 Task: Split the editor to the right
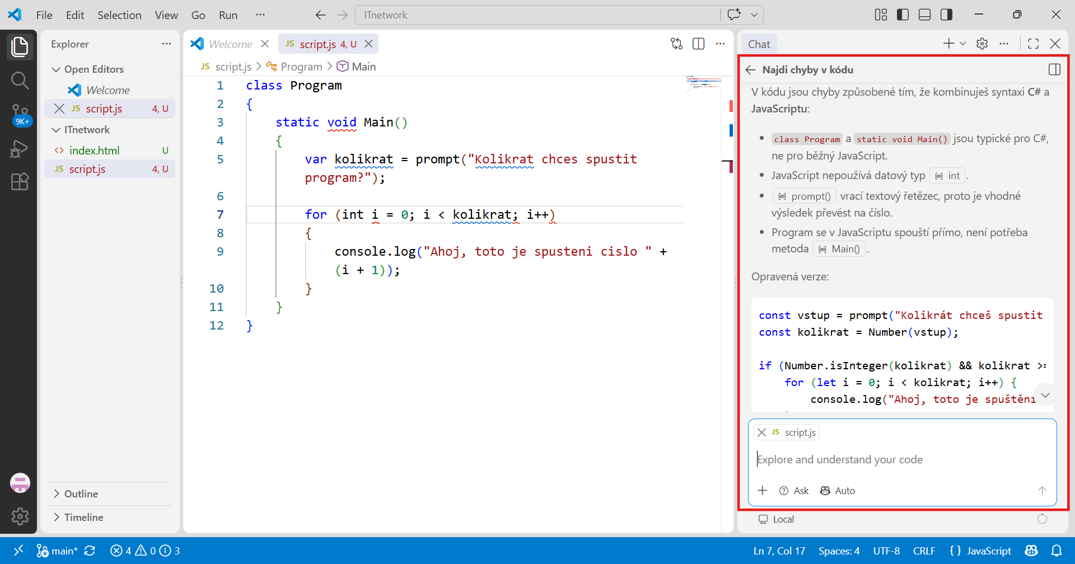[699, 44]
